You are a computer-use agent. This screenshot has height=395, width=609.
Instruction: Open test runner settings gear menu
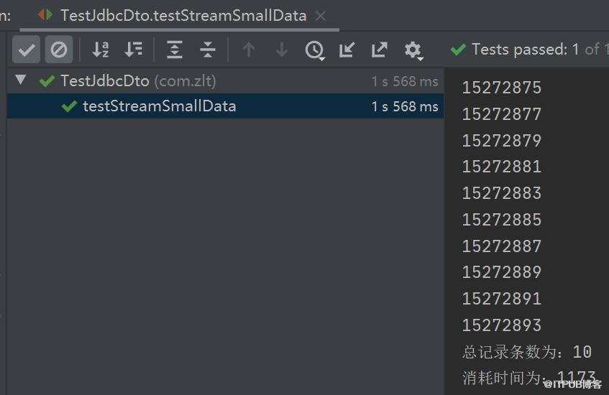tap(413, 50)
